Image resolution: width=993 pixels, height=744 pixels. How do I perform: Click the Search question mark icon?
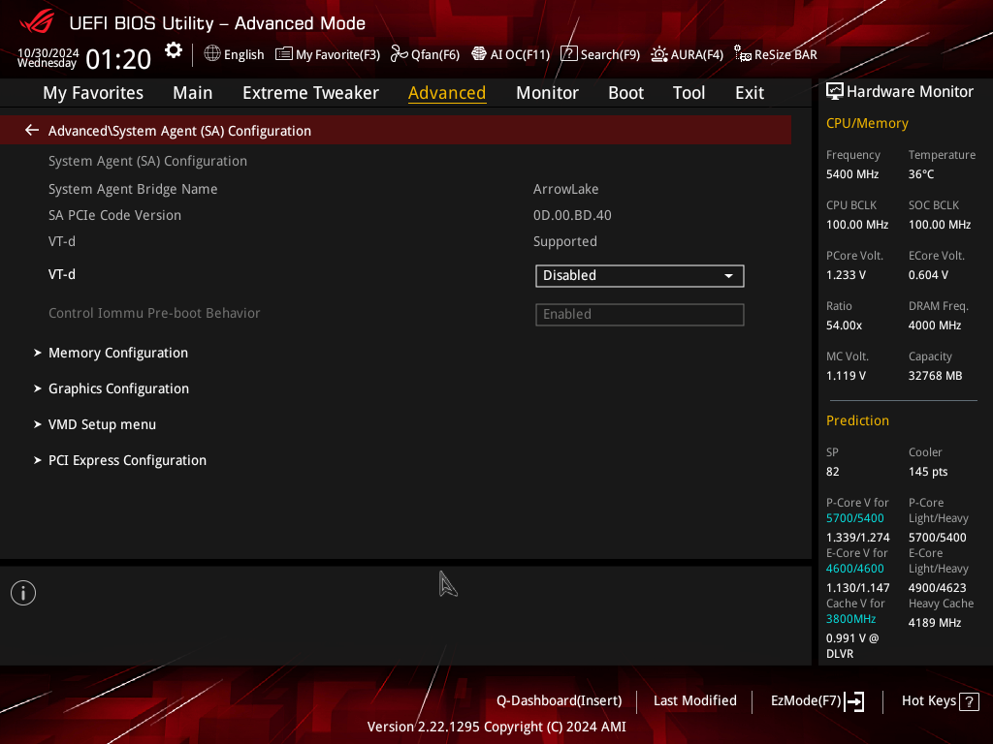point(568,54)
